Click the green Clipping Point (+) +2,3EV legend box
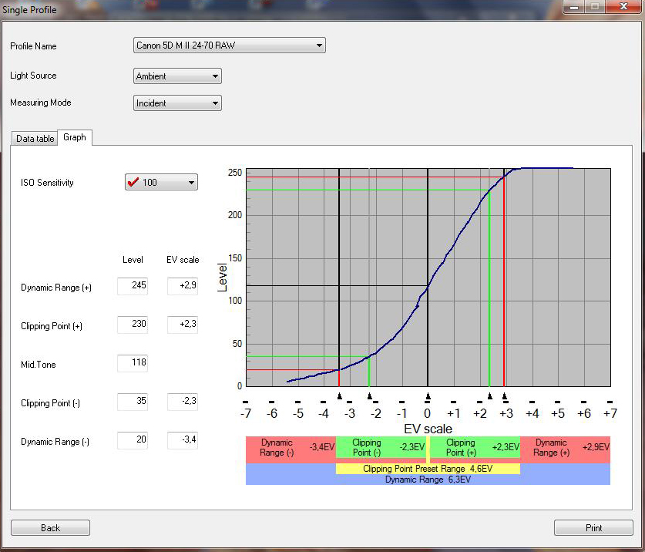Image resolution: width=645 pixels, height=552 pixels. point(475,447)
